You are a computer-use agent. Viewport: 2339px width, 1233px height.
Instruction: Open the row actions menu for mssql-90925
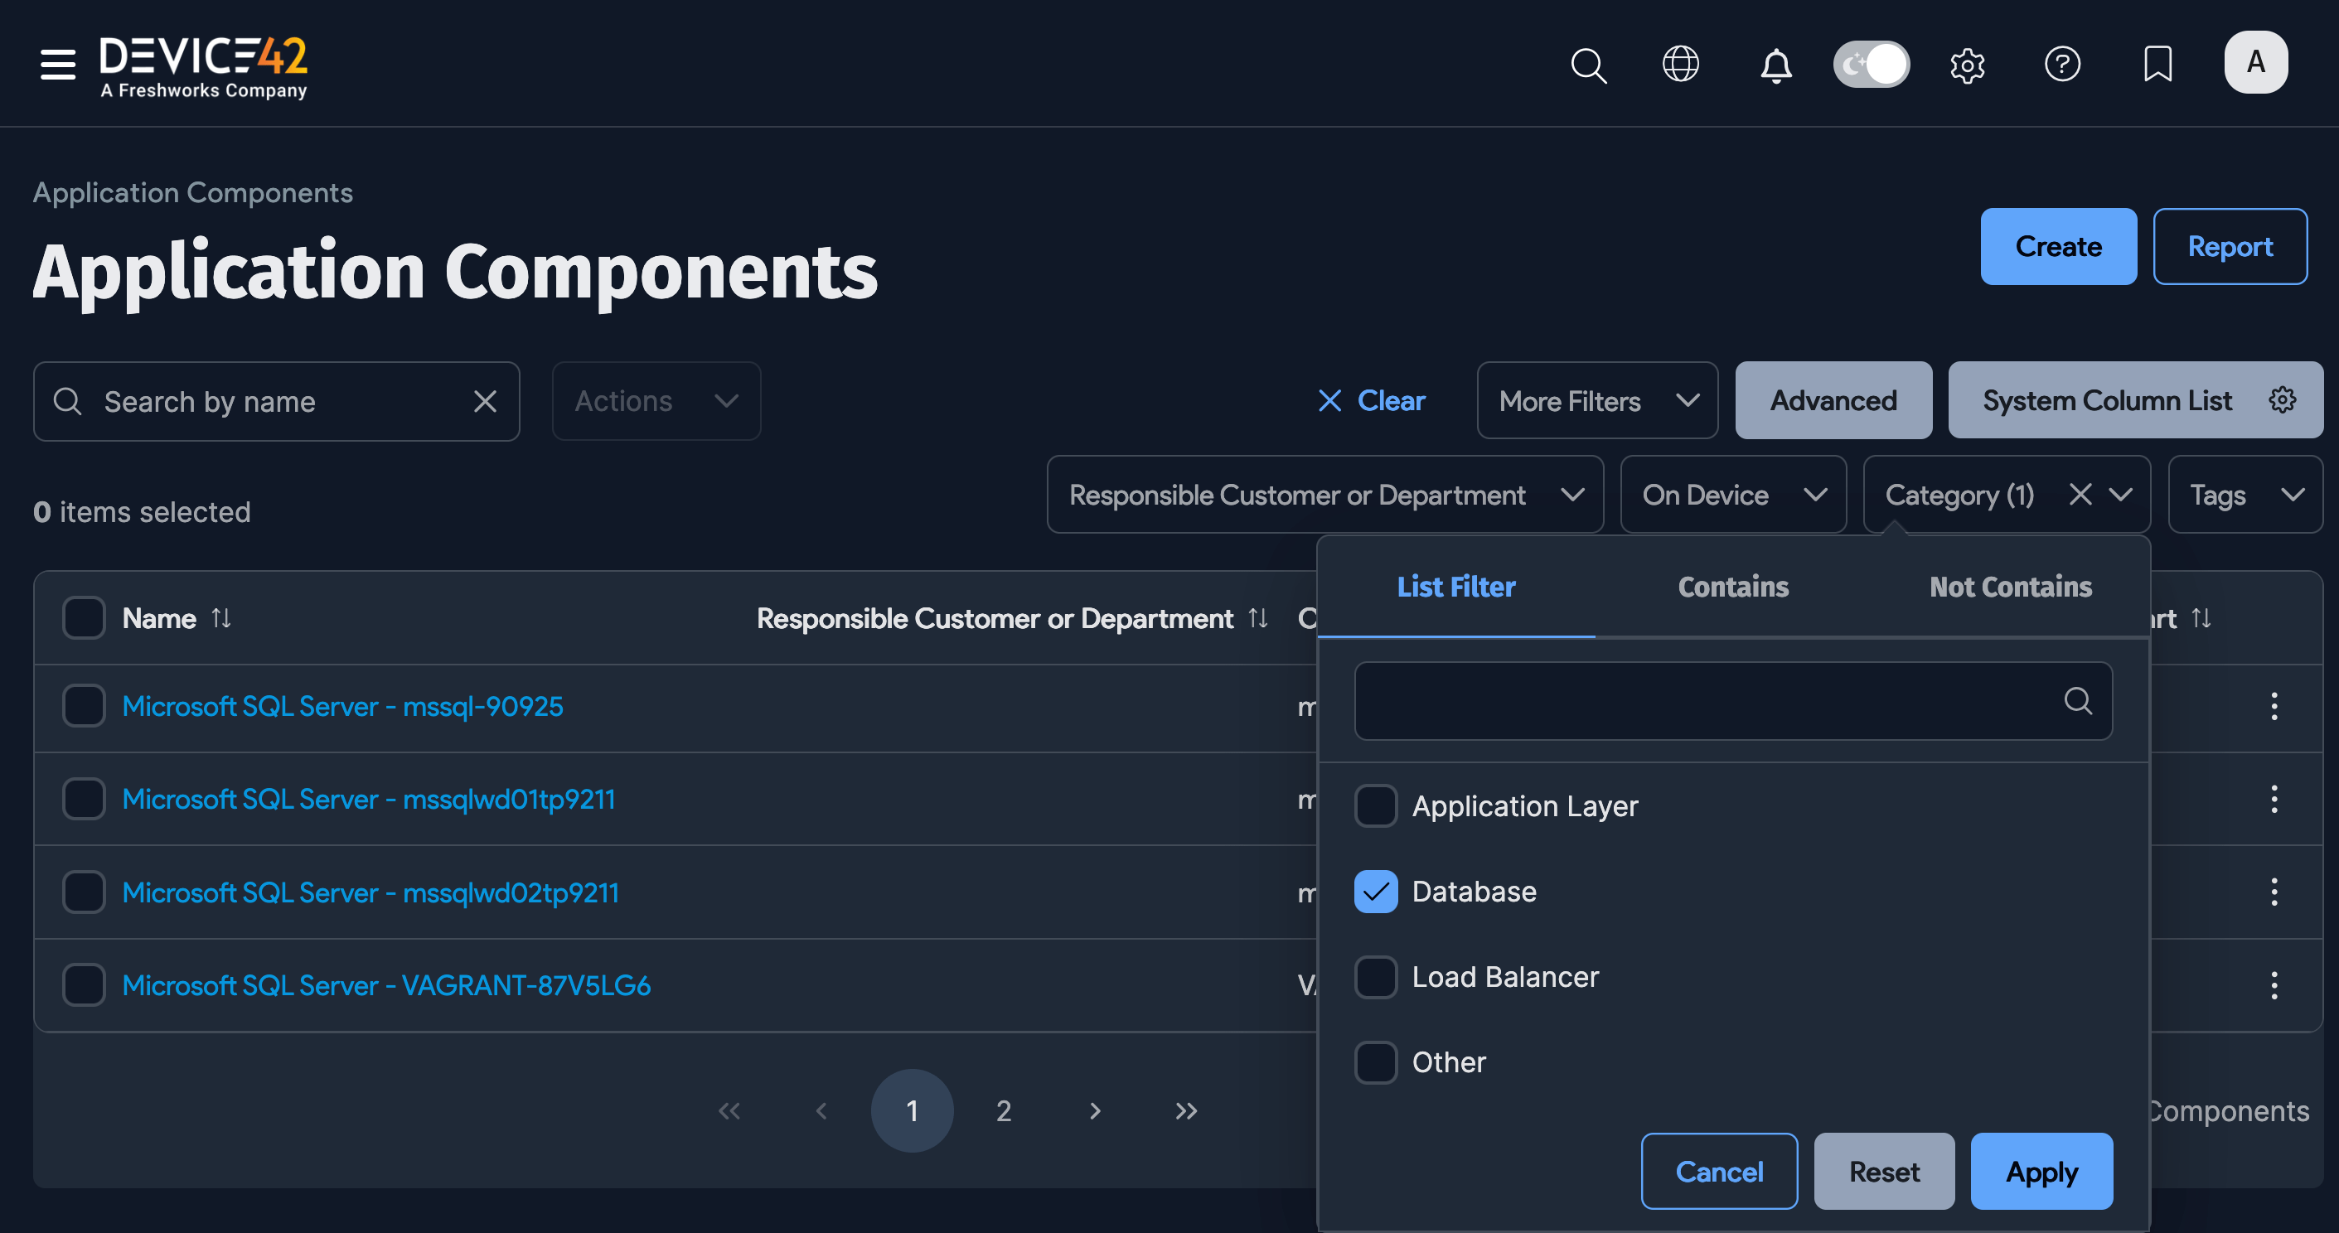click(x=2274, y=706)
